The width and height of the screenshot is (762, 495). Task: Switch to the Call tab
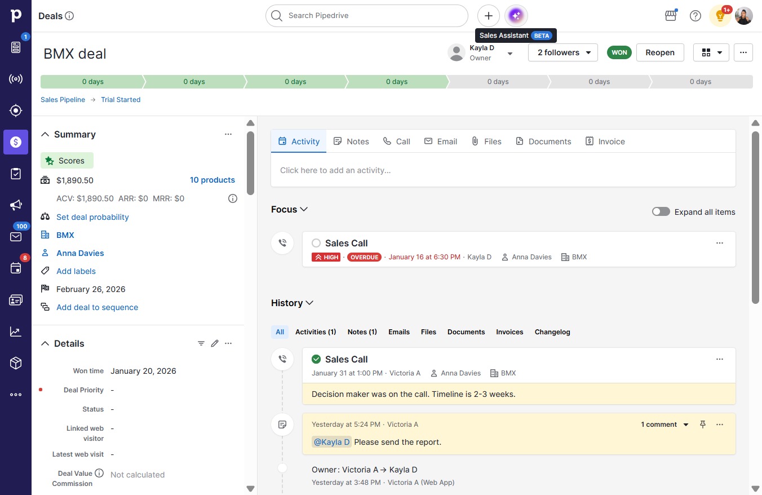point(397,142)
